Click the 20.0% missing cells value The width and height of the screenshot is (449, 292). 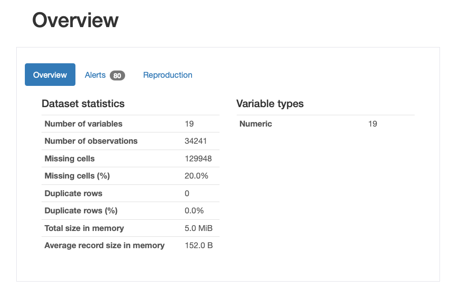coord(196,176)
